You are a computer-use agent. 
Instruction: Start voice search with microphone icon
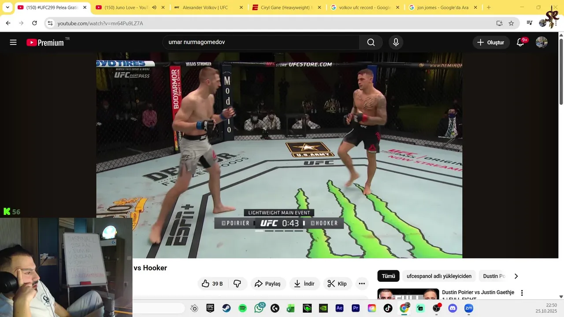click(x=396, y=42)
